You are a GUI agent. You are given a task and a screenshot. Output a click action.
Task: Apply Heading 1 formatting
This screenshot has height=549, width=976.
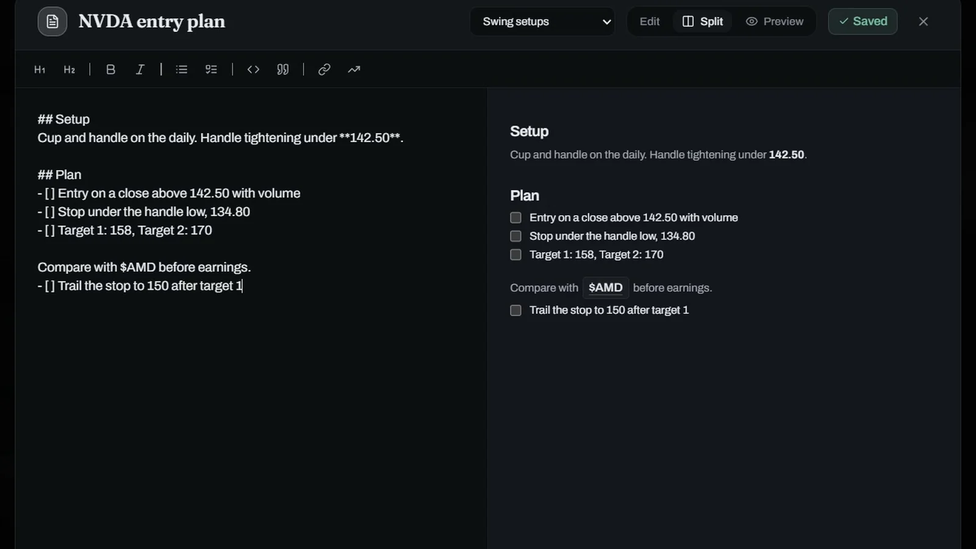click(x=40, y=70)
